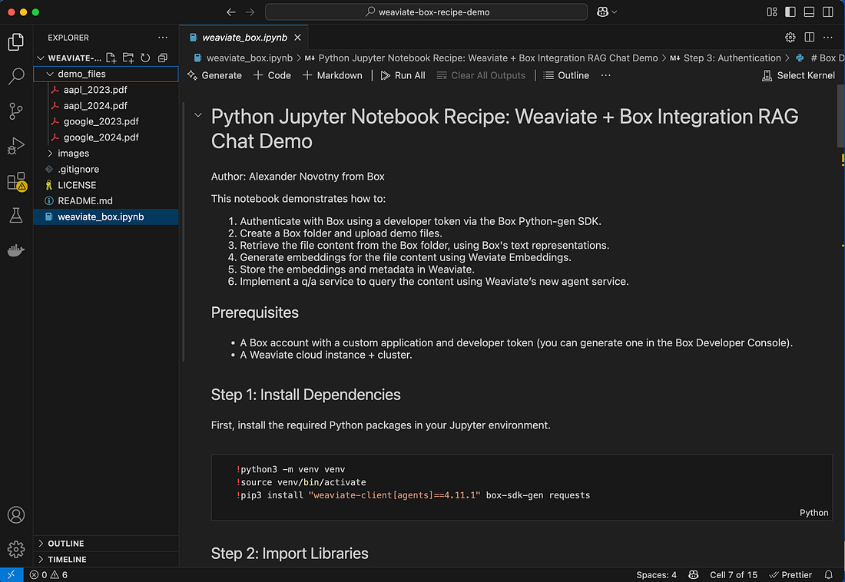Open the Explorer view in activity bar
Viewport: 845px width, 582px height.
coord(15,42)
